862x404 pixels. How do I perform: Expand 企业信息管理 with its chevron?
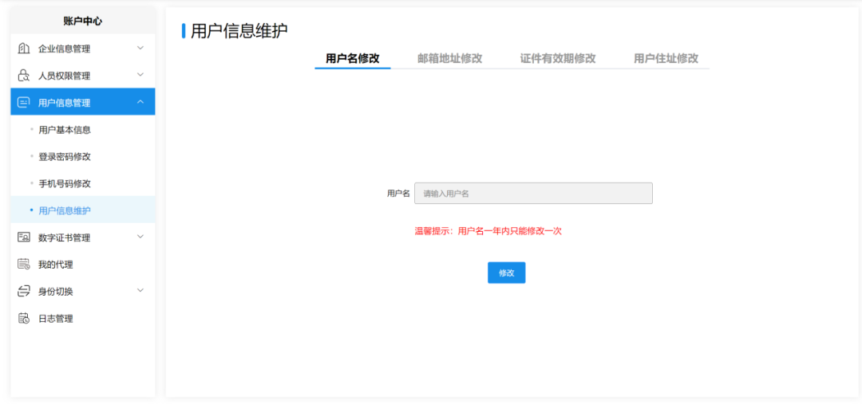tap(140, 48)
